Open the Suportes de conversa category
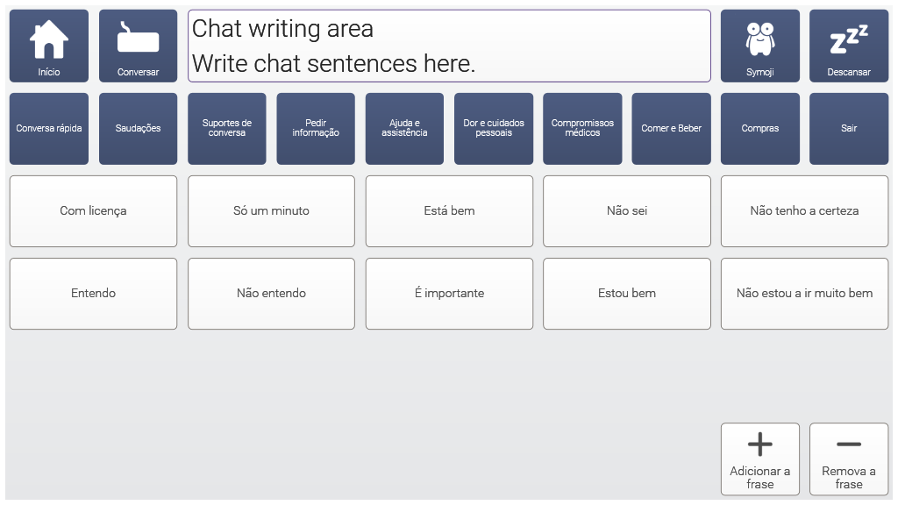 click(x=226, y=129)
